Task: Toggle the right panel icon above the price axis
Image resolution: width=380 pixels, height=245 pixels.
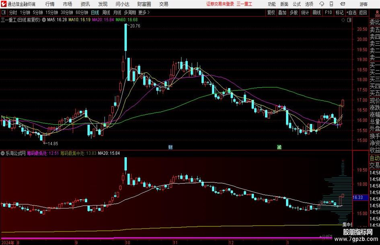Action: point(349,20)
